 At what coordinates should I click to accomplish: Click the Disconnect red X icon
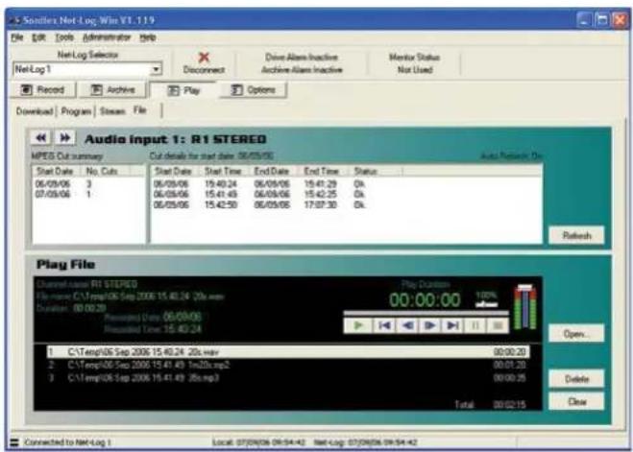204,57
